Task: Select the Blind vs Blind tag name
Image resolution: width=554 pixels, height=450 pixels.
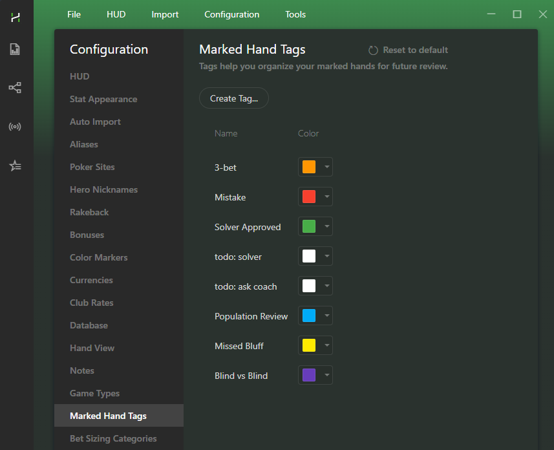Action: click(241, 376)
